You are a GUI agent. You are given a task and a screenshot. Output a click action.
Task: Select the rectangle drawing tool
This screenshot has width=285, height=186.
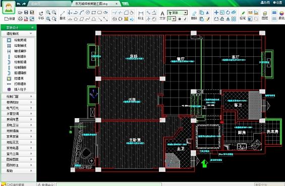[x=94, y=13]
